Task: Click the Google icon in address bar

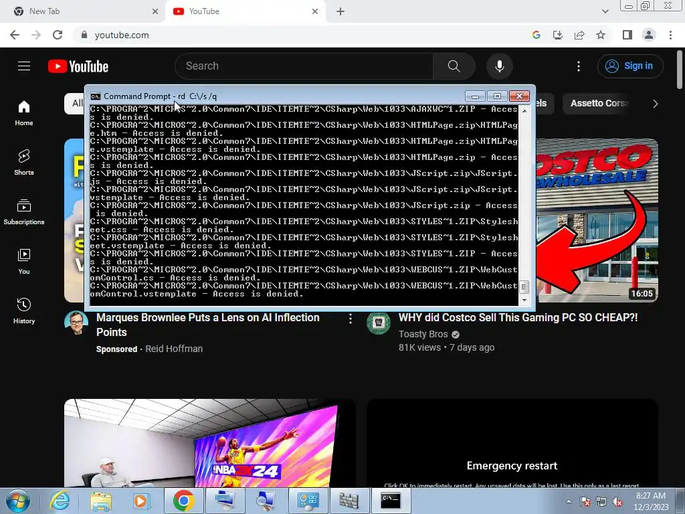Action: (536, 35)
